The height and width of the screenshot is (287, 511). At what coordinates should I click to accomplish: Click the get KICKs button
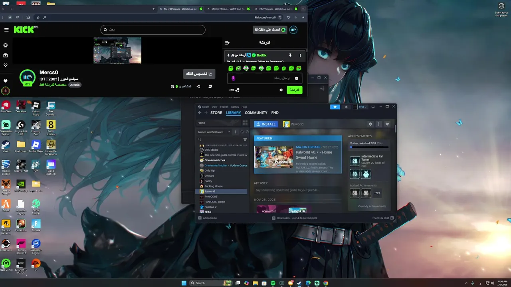270,30
